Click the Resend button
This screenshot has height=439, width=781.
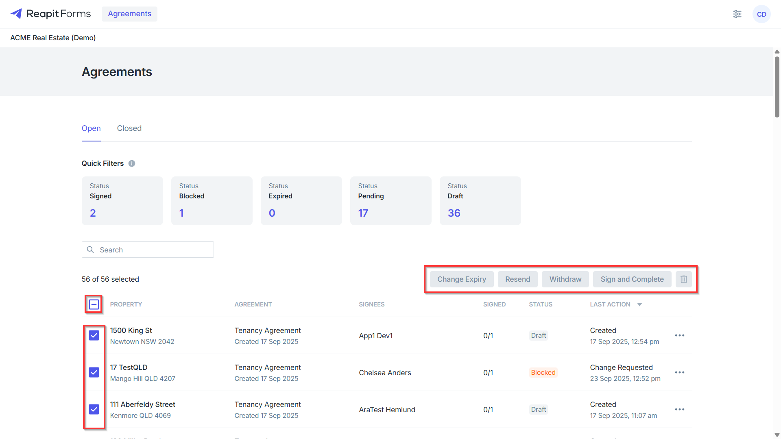[518, 279]
